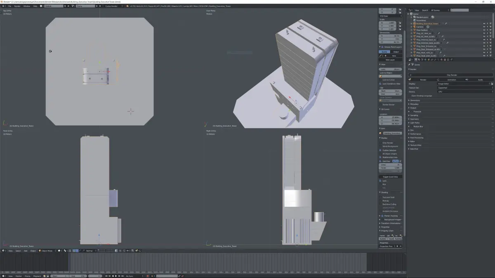The image size is (495, 278).
Task: Select Scene grease pencil source
Action: (384, 52)
